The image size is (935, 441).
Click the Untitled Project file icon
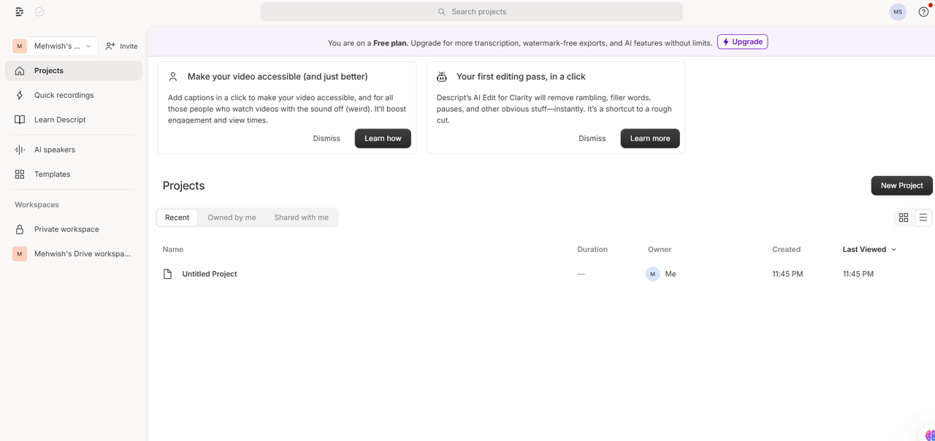coord(167,274)
